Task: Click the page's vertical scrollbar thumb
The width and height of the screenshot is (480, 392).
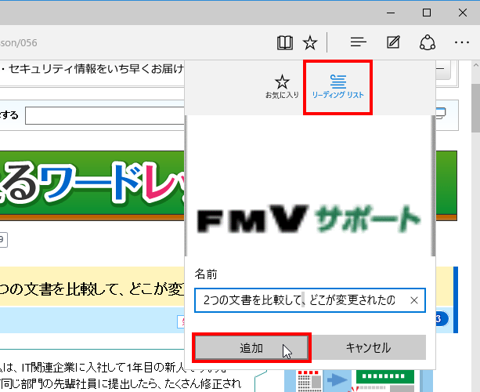Action: click(x=474, y=110)
